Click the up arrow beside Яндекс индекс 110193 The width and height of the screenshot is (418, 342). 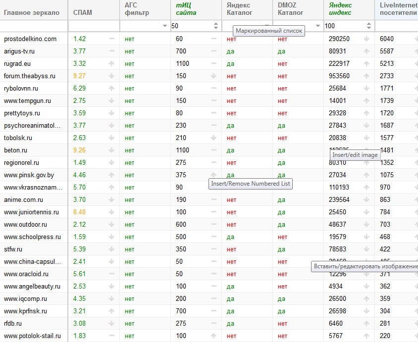point(366,187)
